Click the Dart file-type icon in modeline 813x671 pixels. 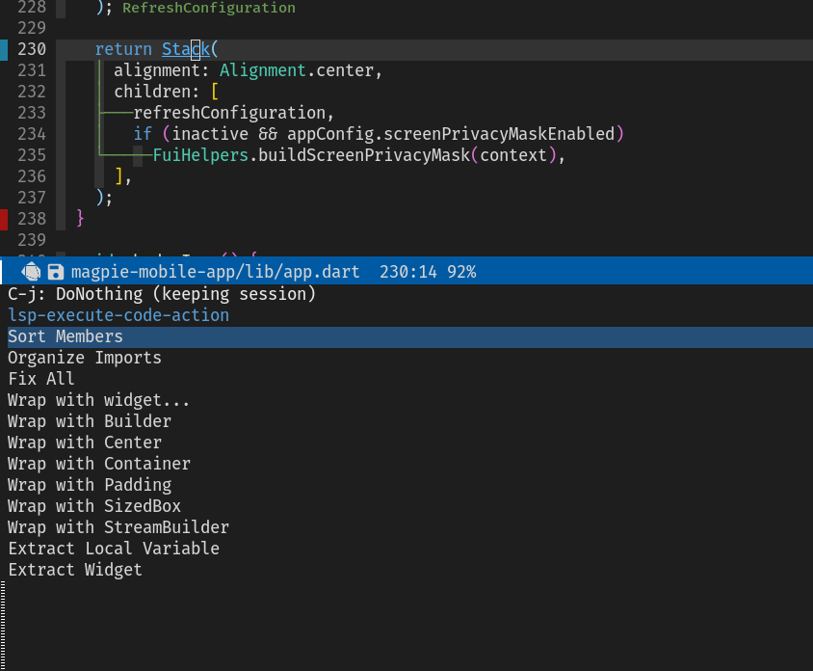tap(31, 272)
